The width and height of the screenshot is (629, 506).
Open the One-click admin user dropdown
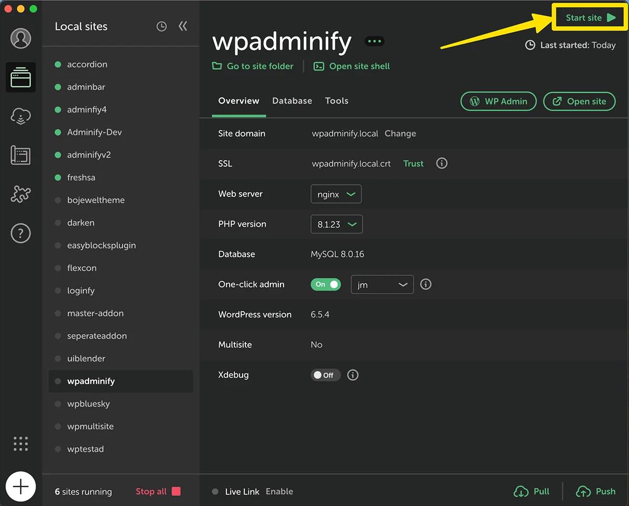click(x=382, y=284)
